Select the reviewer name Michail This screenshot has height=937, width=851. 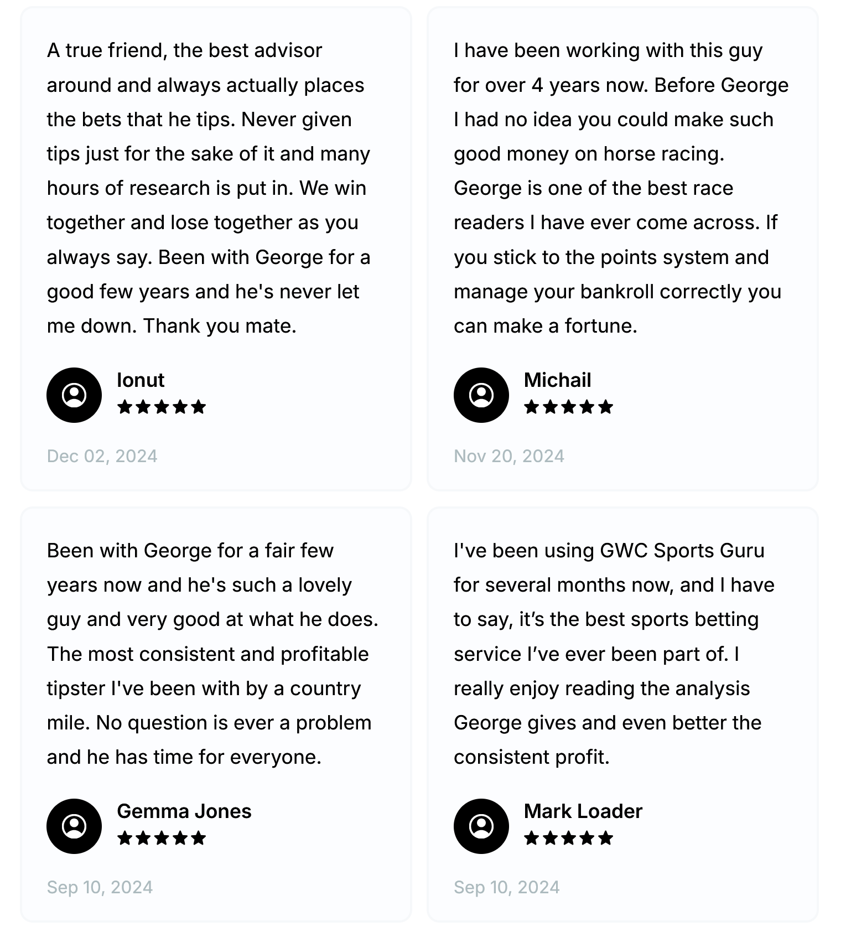pos(557,380)
